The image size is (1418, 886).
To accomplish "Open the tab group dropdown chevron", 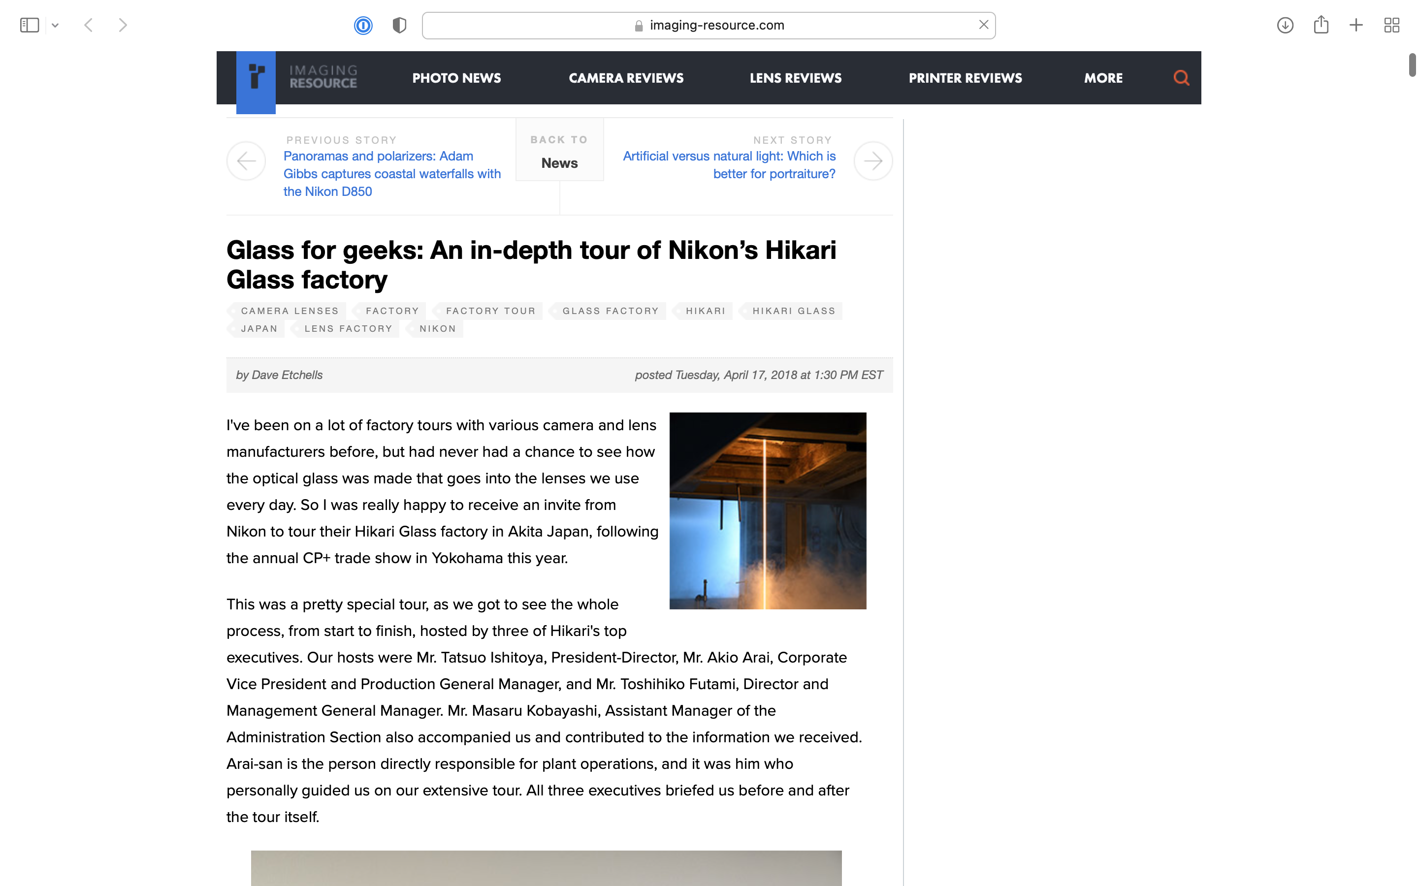I will 55,25.
